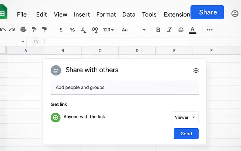241x151 pixels.
Task: Click the Add people and groups field
Action: 124,88
